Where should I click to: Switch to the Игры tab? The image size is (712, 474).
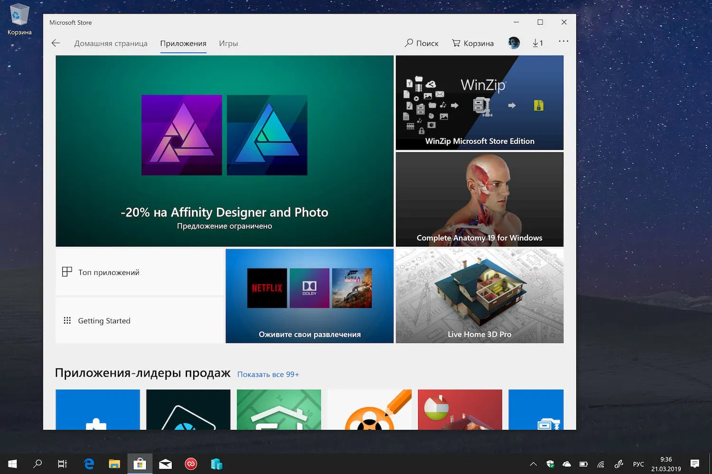(x=228, y=43)
